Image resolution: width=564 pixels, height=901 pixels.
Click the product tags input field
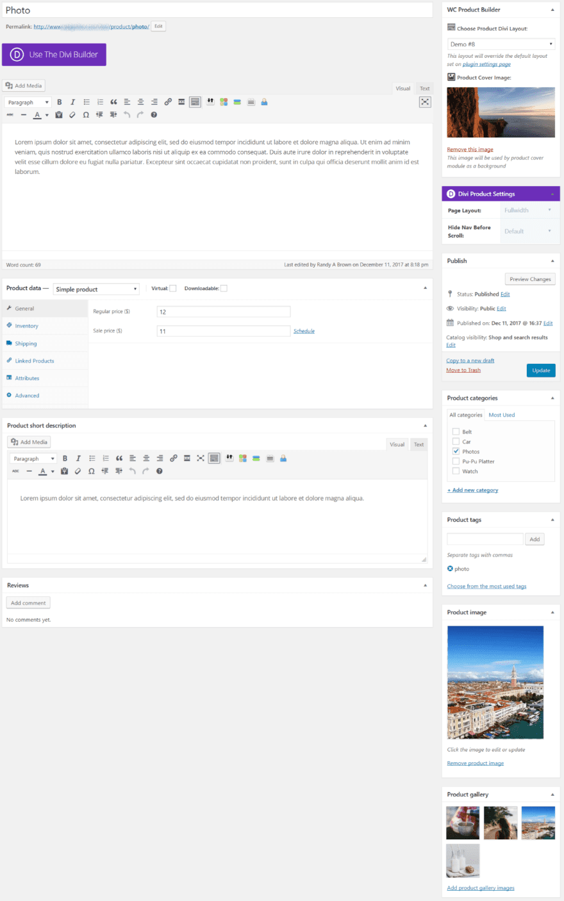point(485,539)
